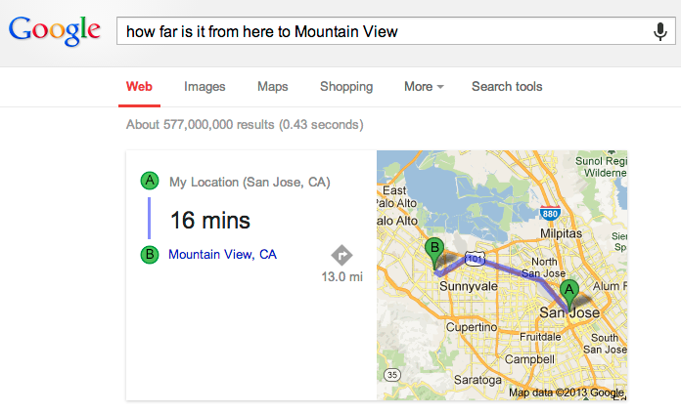The width and height of the screenshot is (681, 413).
Task: Open the Search tools options
Action: pyautogui.click(x=507, y=87)
